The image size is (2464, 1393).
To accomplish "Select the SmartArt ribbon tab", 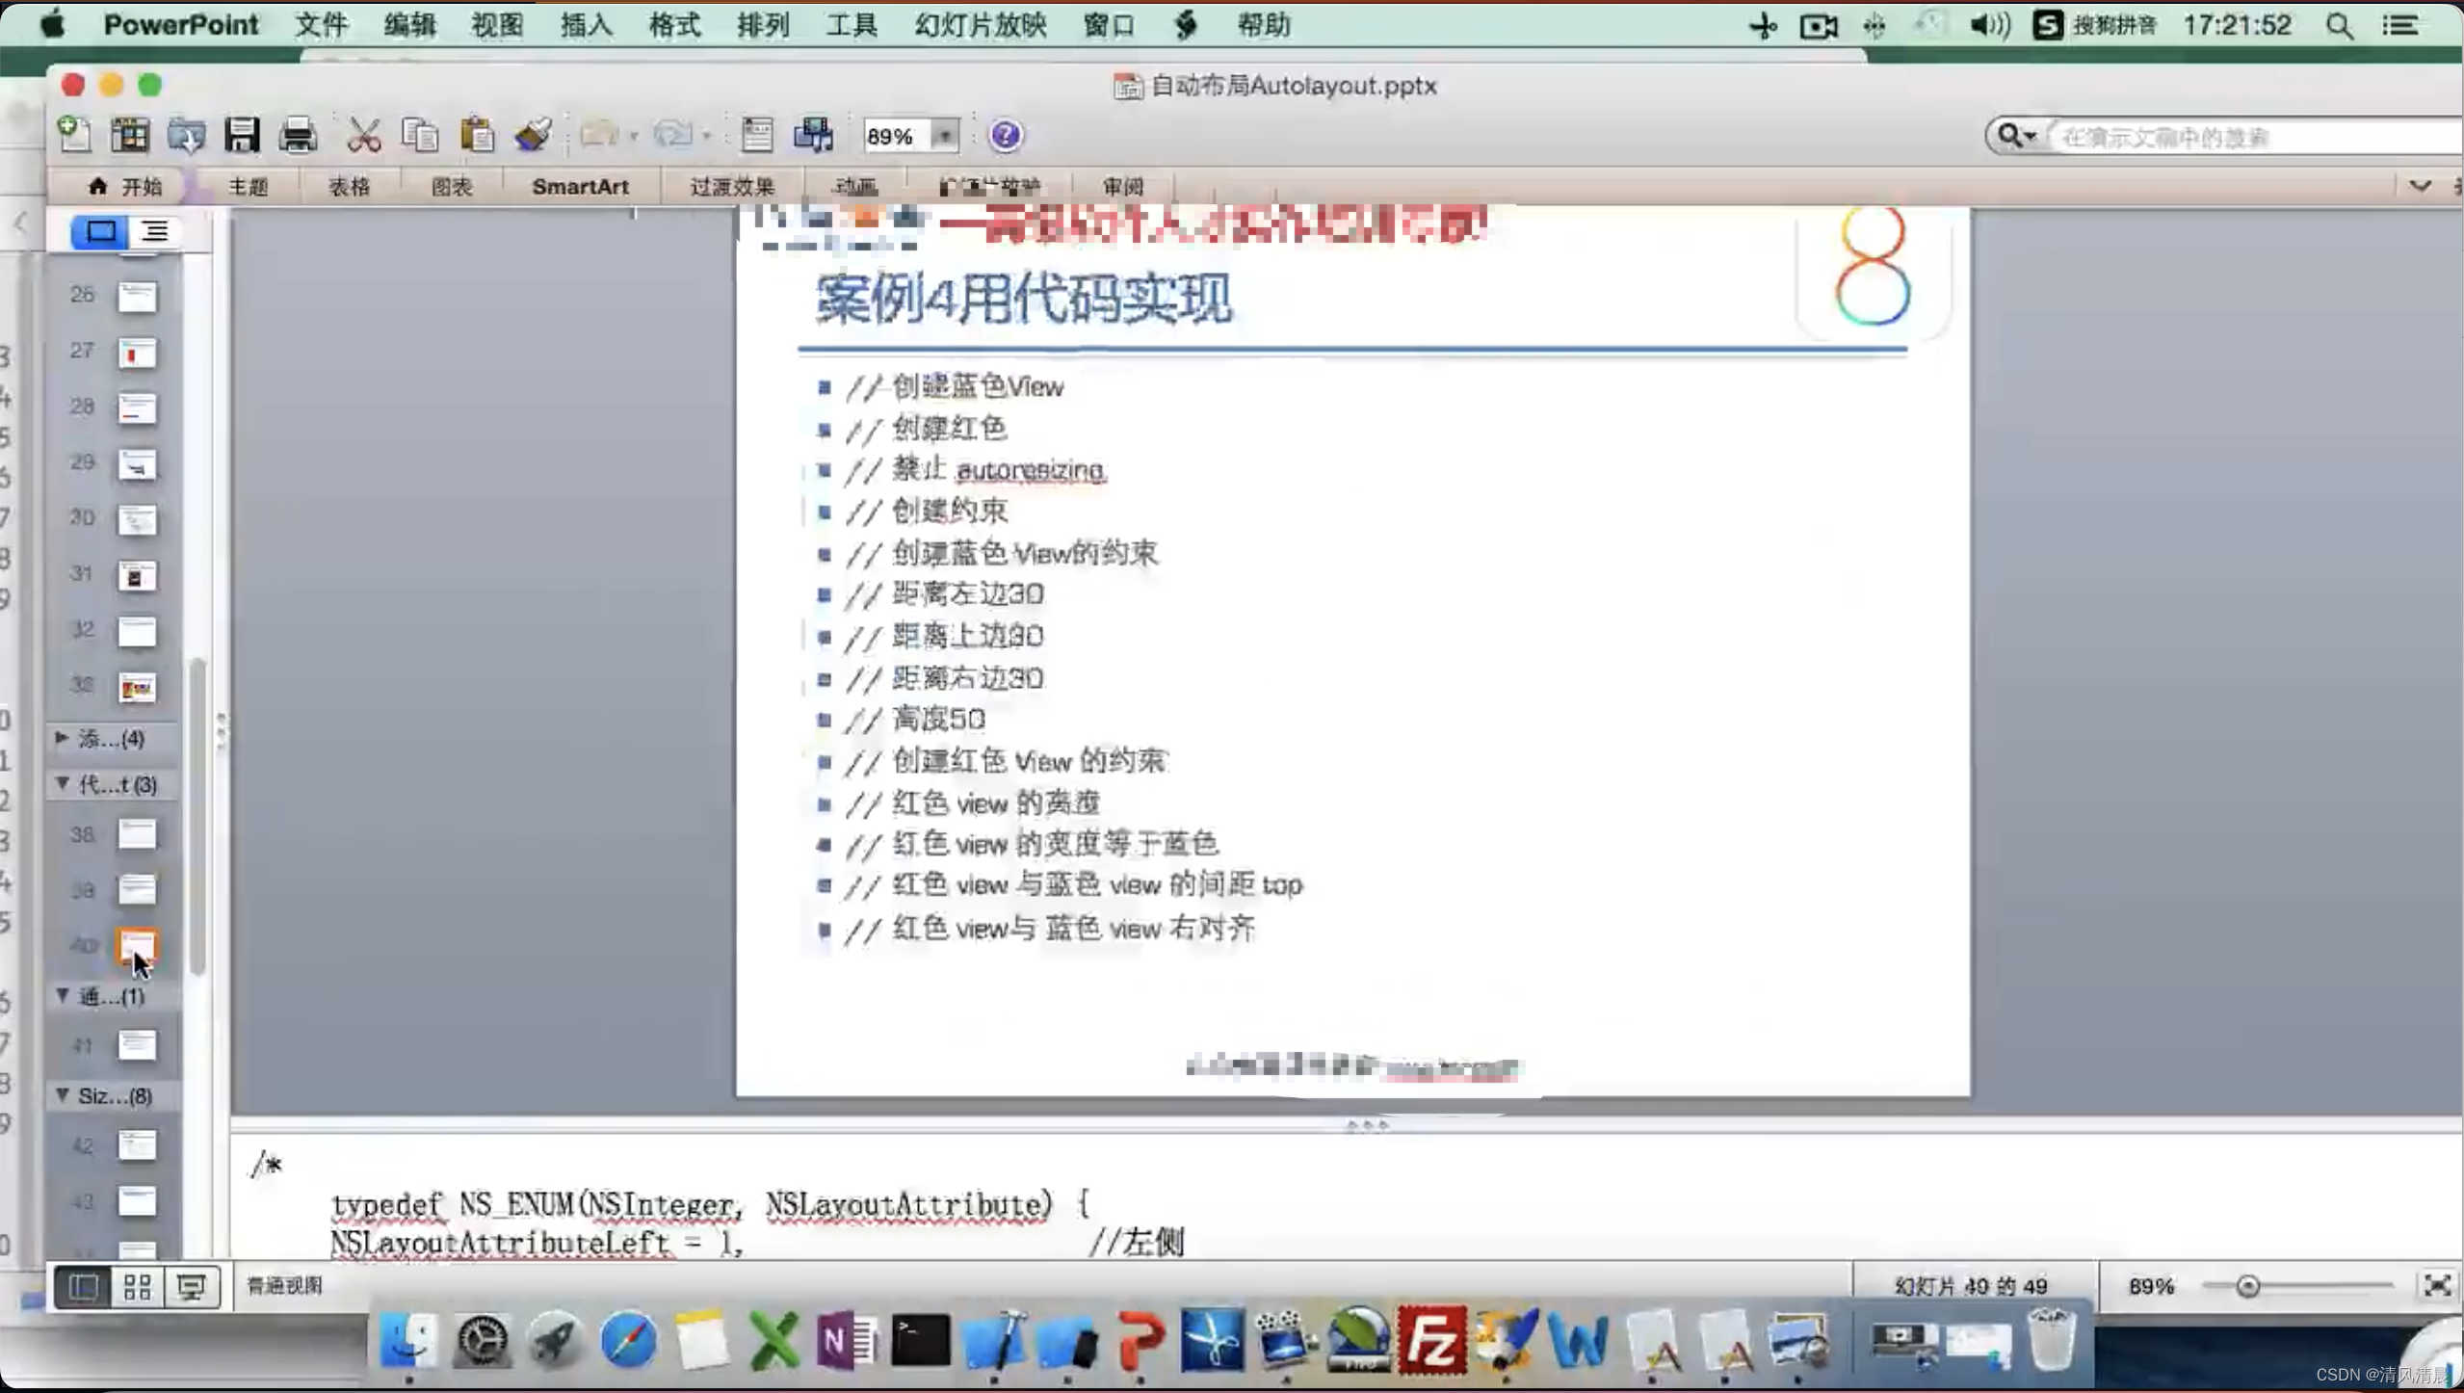I will tap(580, 187).
